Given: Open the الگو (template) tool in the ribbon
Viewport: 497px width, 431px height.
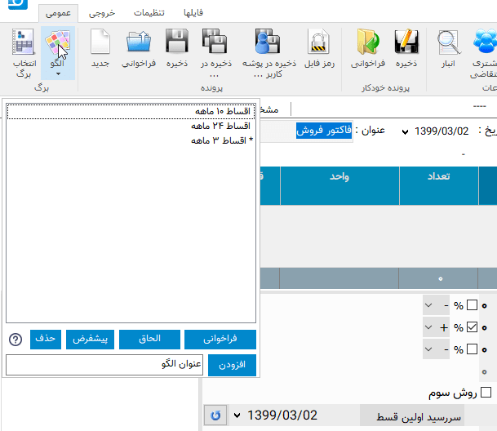Looking at the screenshot, I should [x=58, y=52].
